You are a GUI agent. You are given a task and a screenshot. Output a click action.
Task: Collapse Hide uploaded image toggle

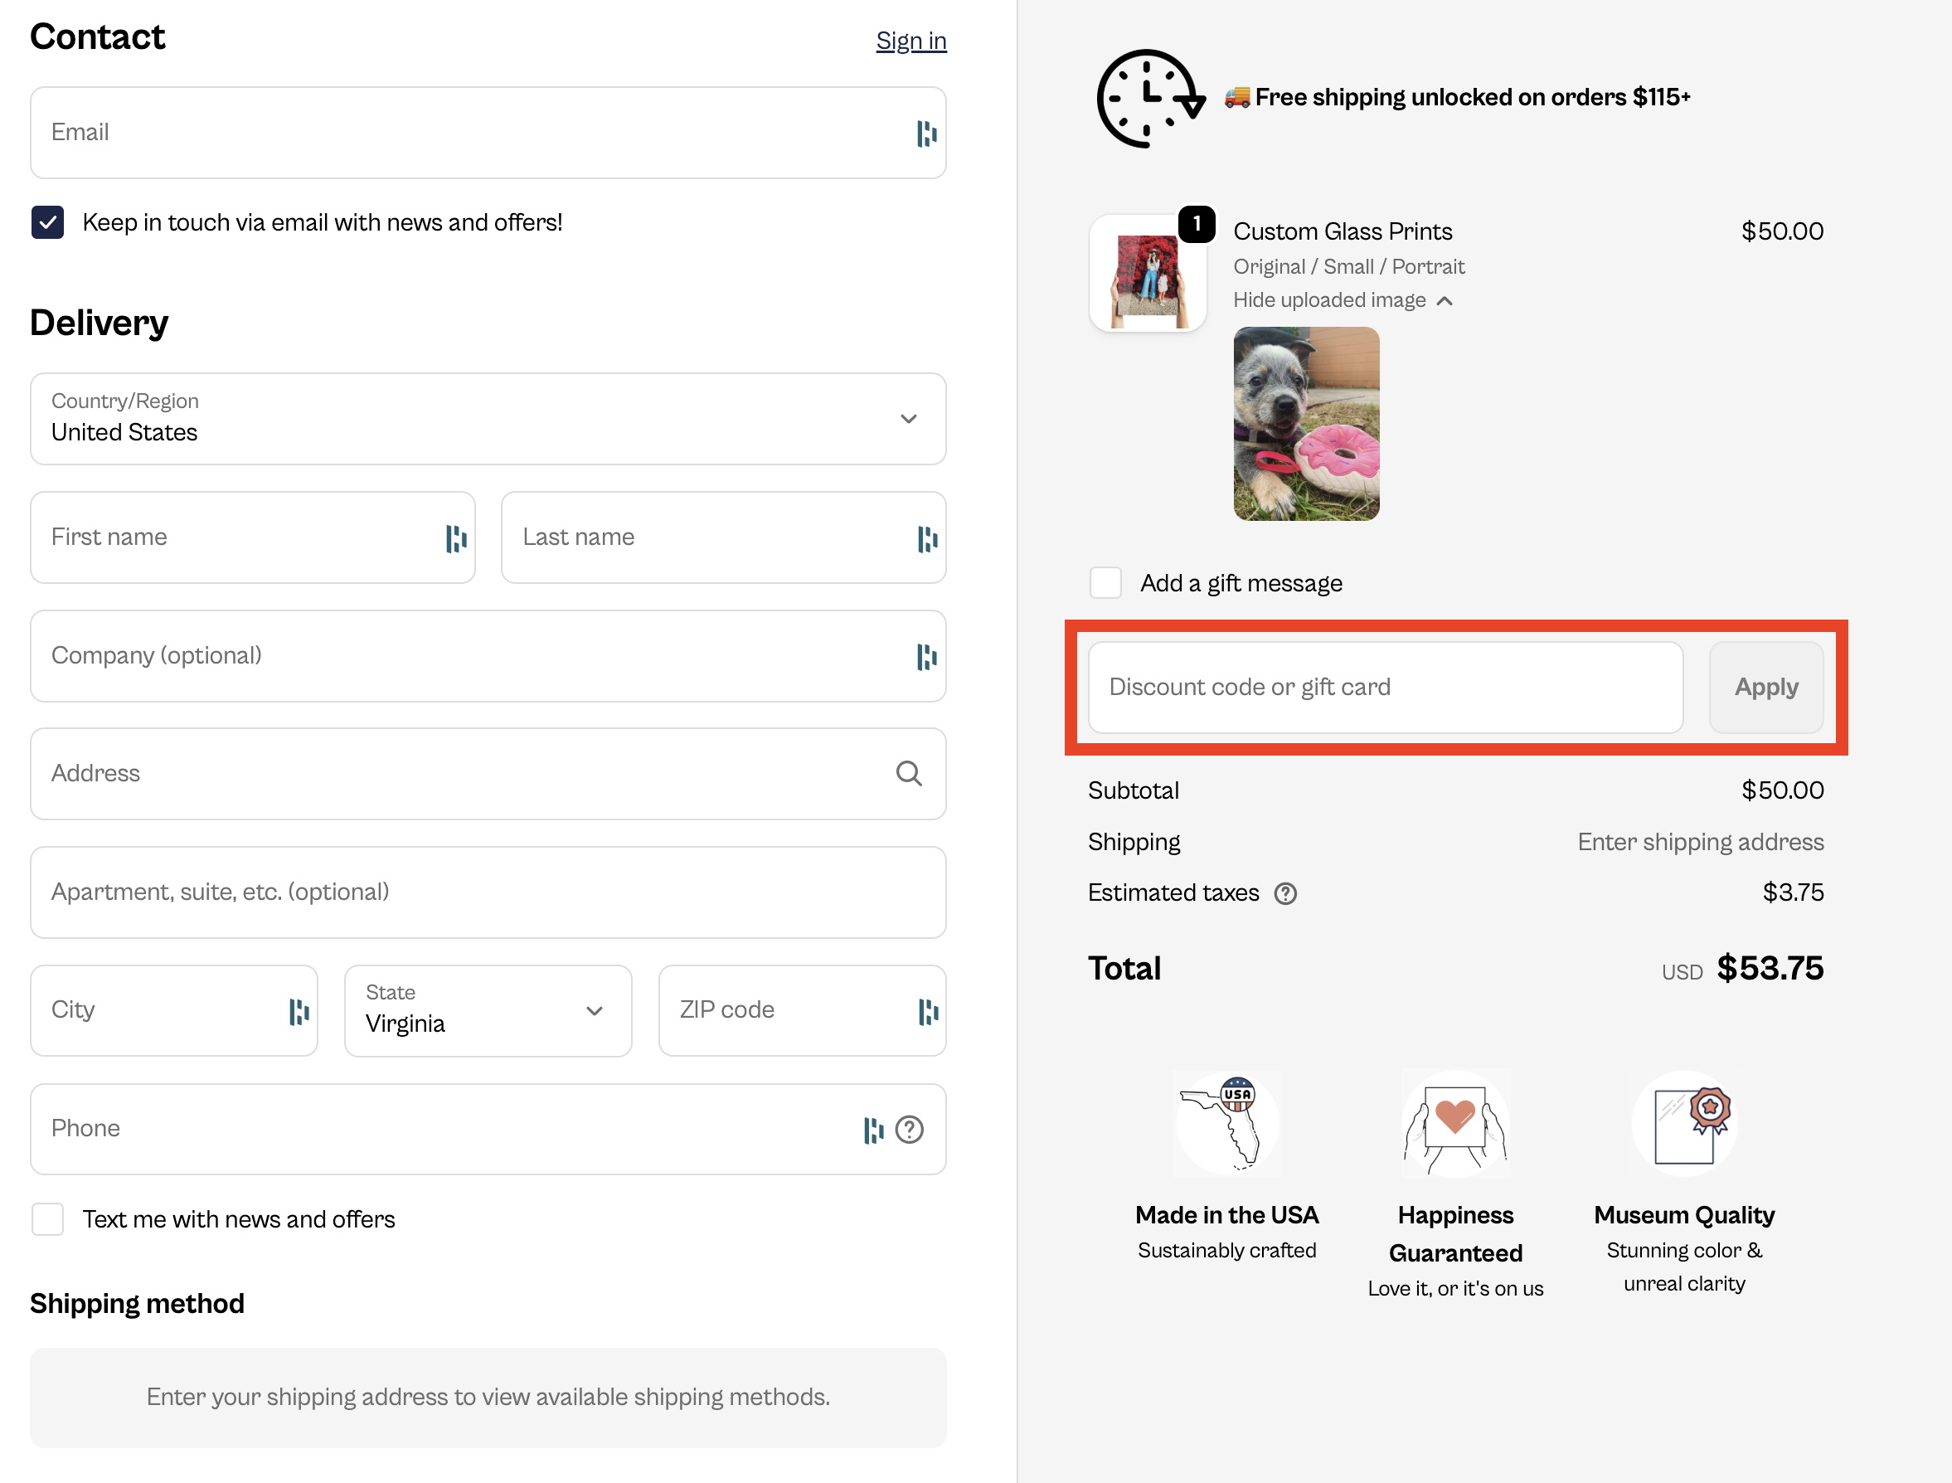pos(1342,300)
